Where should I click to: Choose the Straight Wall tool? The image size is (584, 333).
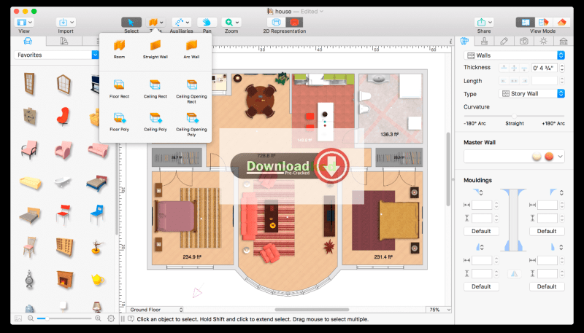155,50
